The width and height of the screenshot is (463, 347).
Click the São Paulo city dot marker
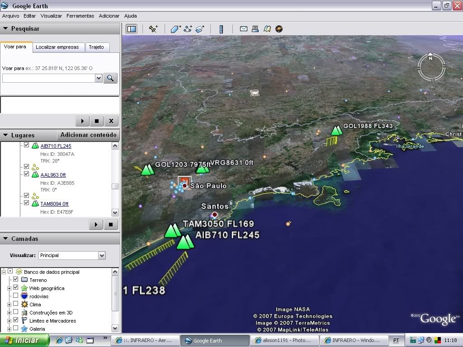tap(185, 186)
